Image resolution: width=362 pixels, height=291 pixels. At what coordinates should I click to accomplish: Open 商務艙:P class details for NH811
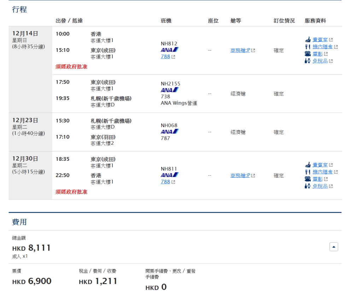tap(240, 176)
